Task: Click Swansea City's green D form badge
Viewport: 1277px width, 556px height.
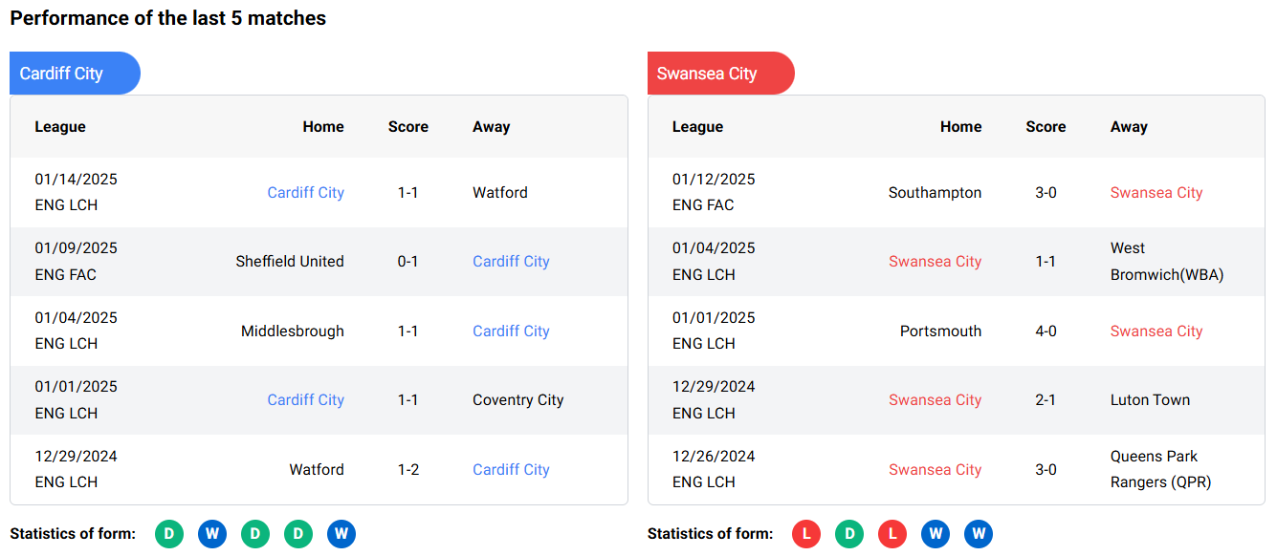Action: coord(849,534)
